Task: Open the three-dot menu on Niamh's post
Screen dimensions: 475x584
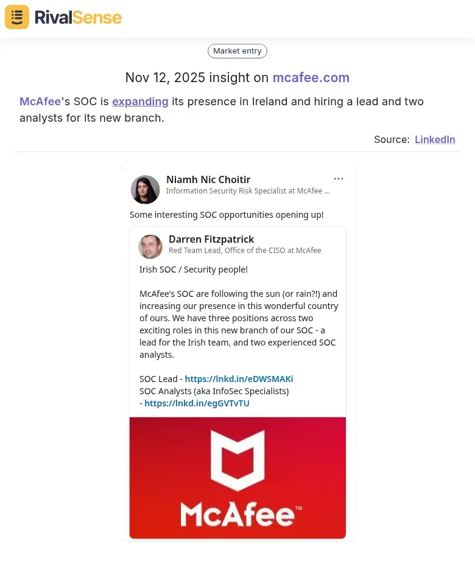Action: tap(339, 178)
